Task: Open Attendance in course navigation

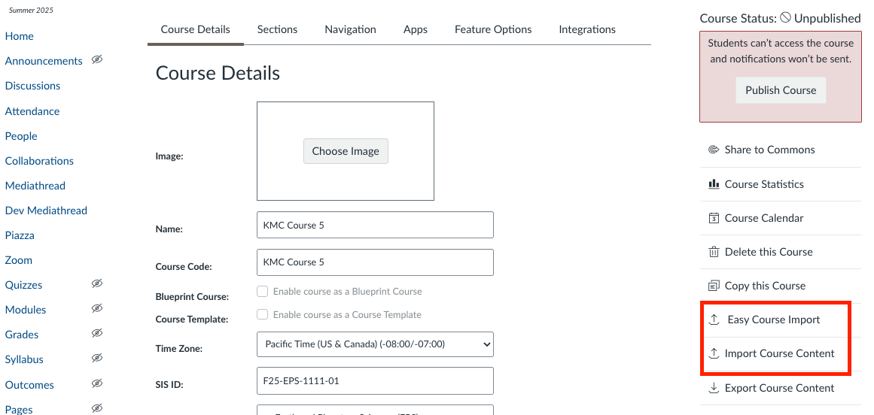Action: tap(32, 111)
